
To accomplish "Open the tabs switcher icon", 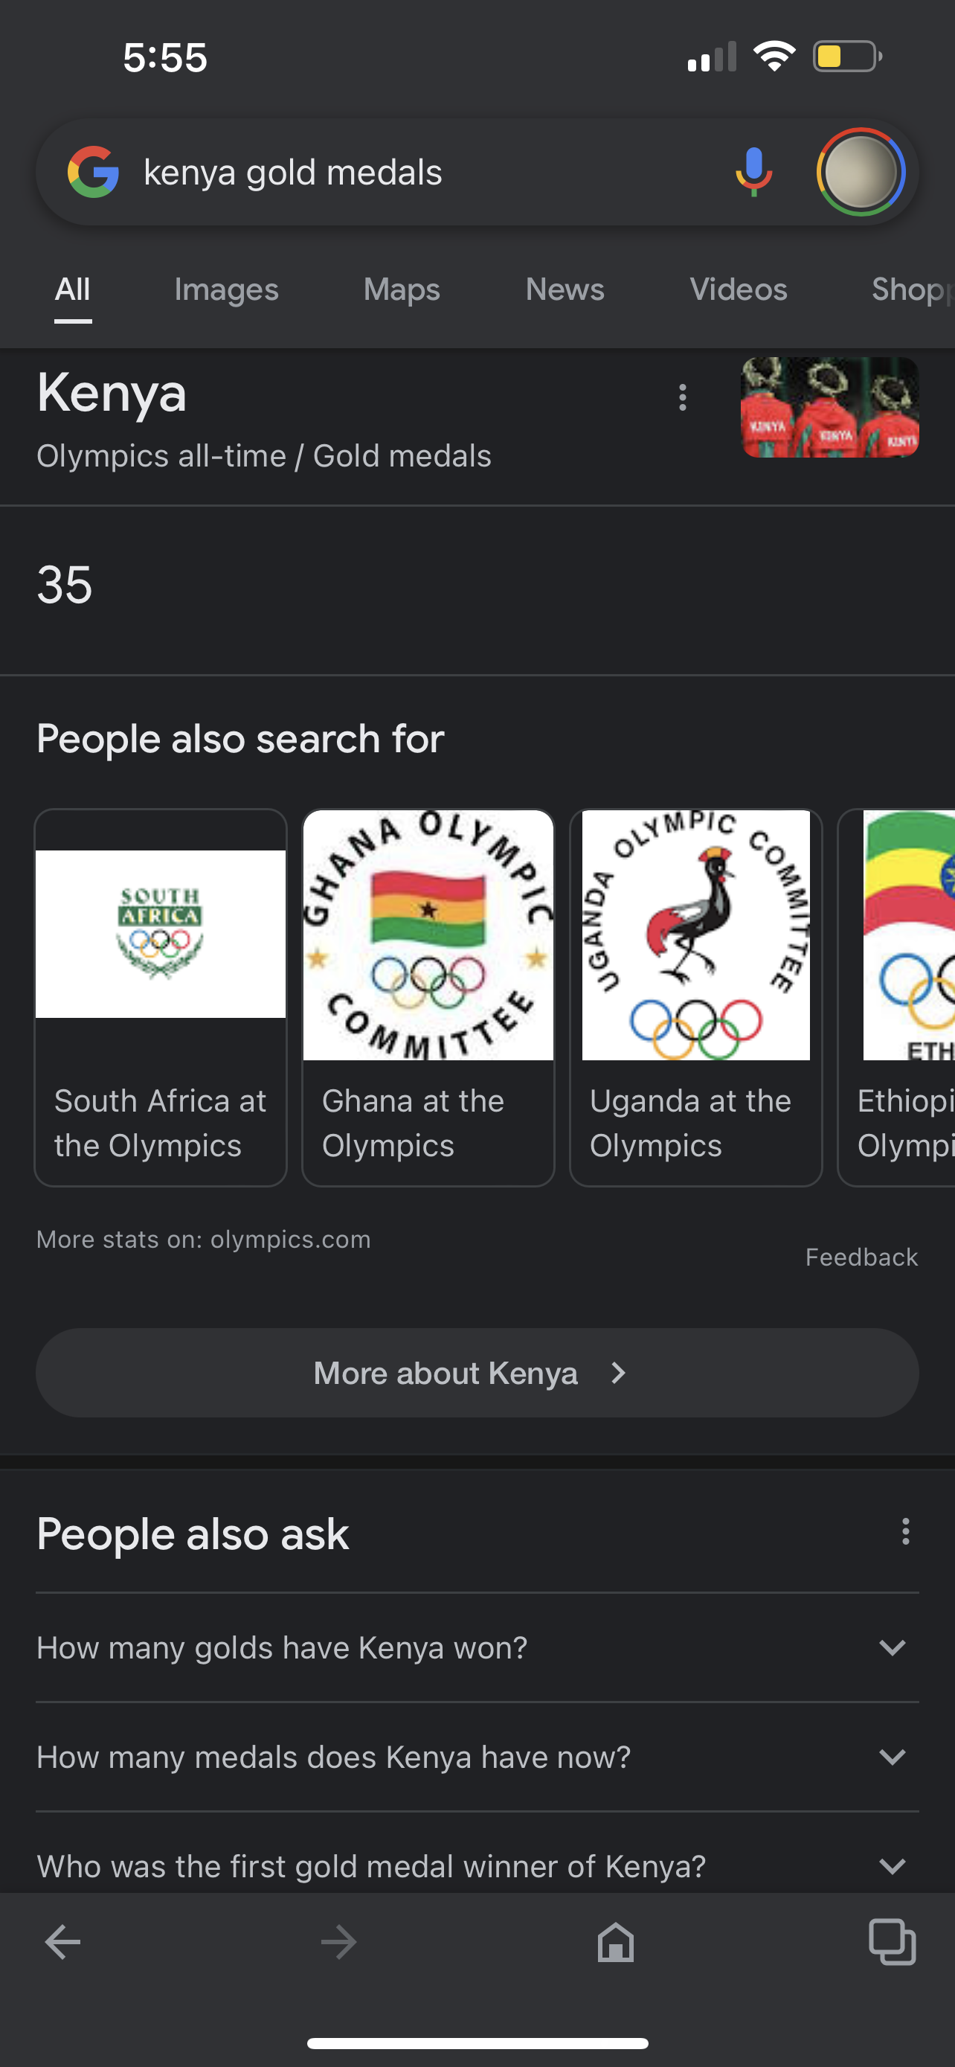I will 892,1942.
